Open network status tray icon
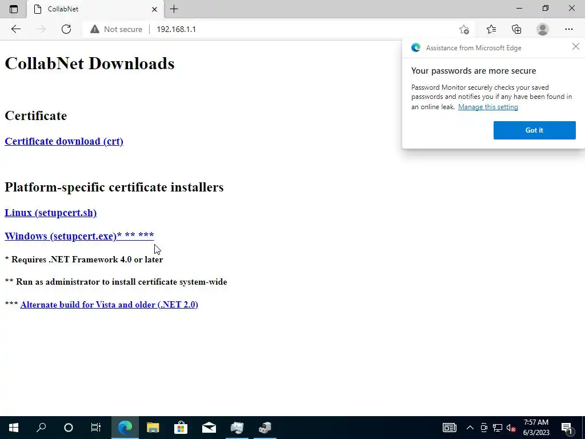Screen dimensions: 585x439 click(498, 428)
